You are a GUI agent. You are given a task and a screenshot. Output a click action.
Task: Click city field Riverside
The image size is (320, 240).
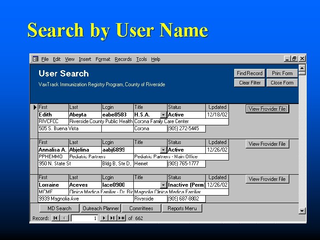[150, 199]
